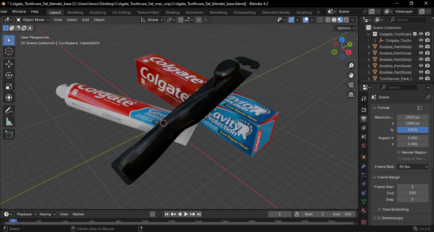This screenshot has width=434, height=232.
Task: Choose the Annotate tool
Action: click(9, 110)
